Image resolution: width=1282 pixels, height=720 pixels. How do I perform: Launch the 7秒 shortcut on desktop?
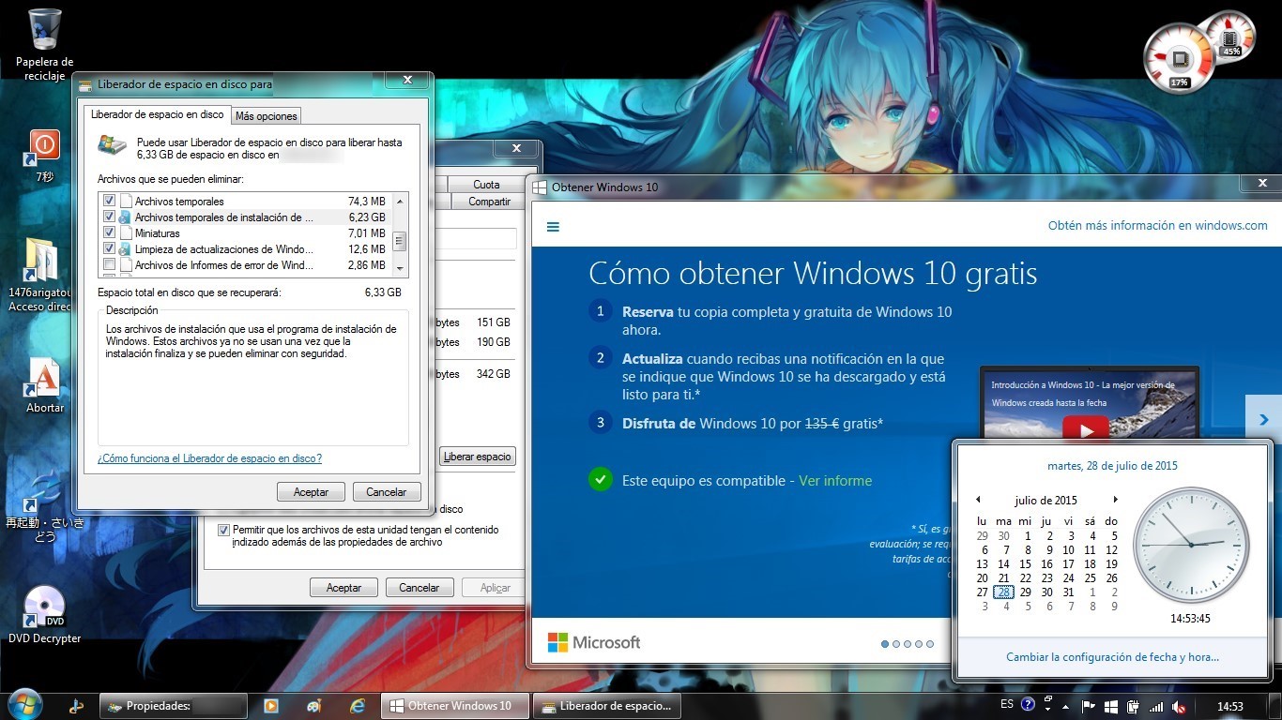coord(44,155)
